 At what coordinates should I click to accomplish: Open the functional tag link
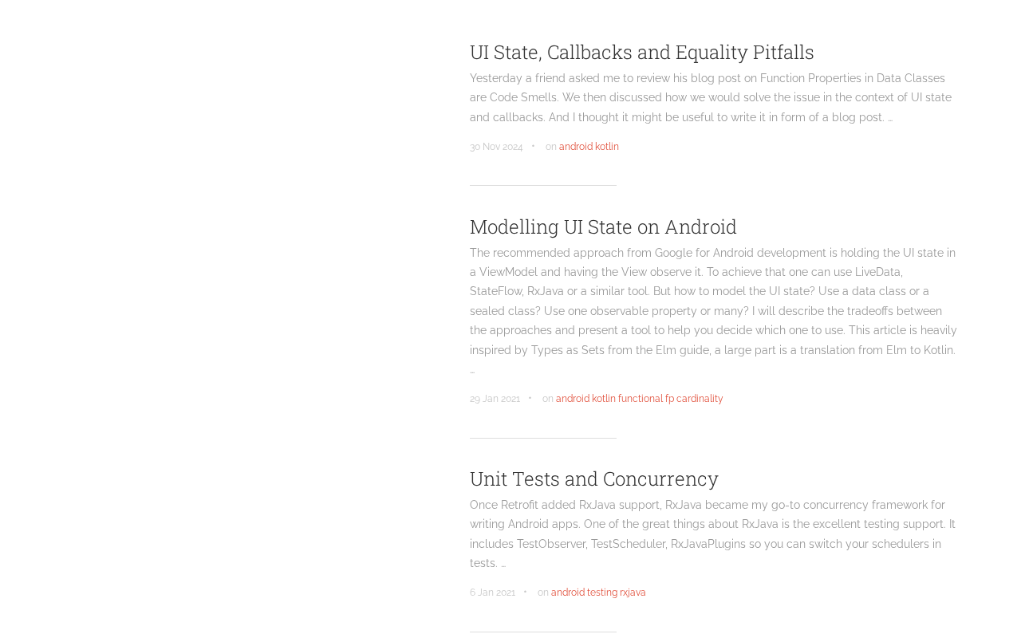tap(641, 399)
